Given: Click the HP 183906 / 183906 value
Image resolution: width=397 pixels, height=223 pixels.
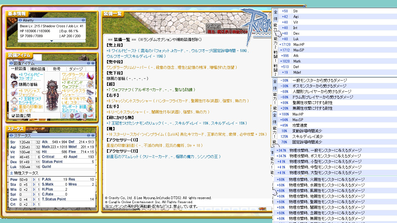Looking at the screenshot, I should point(35,31).
